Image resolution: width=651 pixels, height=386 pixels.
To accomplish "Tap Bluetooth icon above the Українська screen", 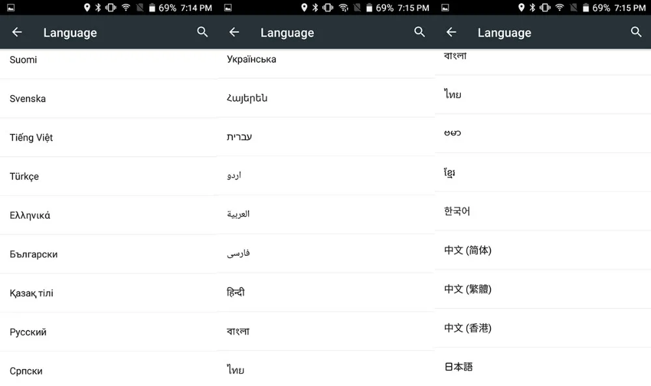I will [315, 7].
